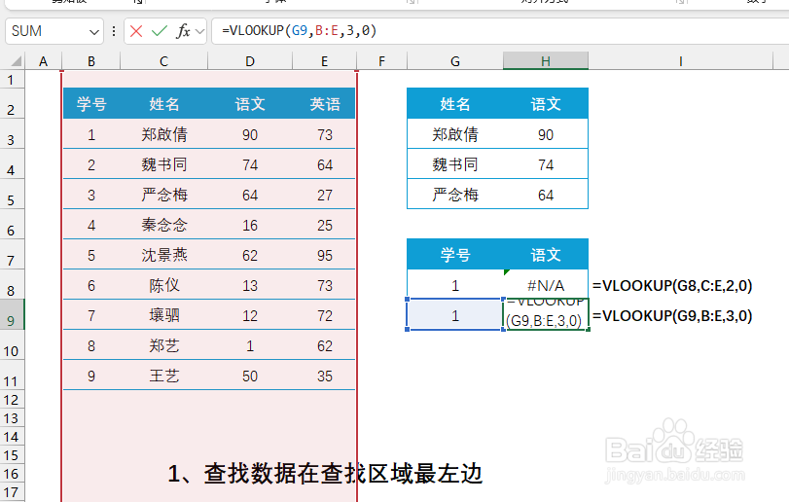Select column B header
This screenshot has height=502, width=789.
[91, 61]
